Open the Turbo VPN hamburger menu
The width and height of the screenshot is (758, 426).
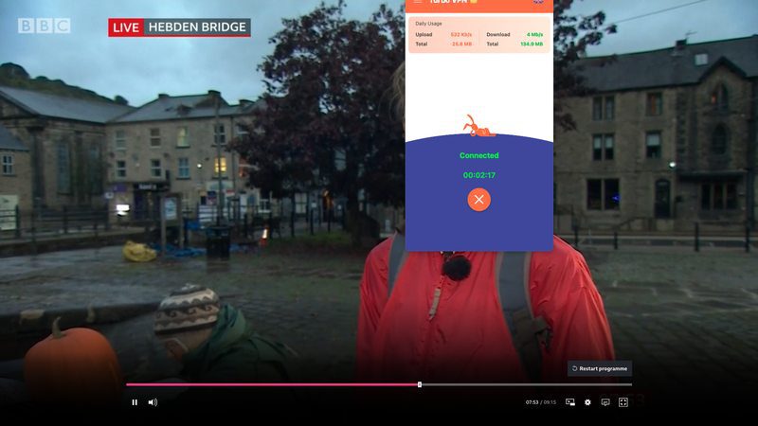(418, 2)
